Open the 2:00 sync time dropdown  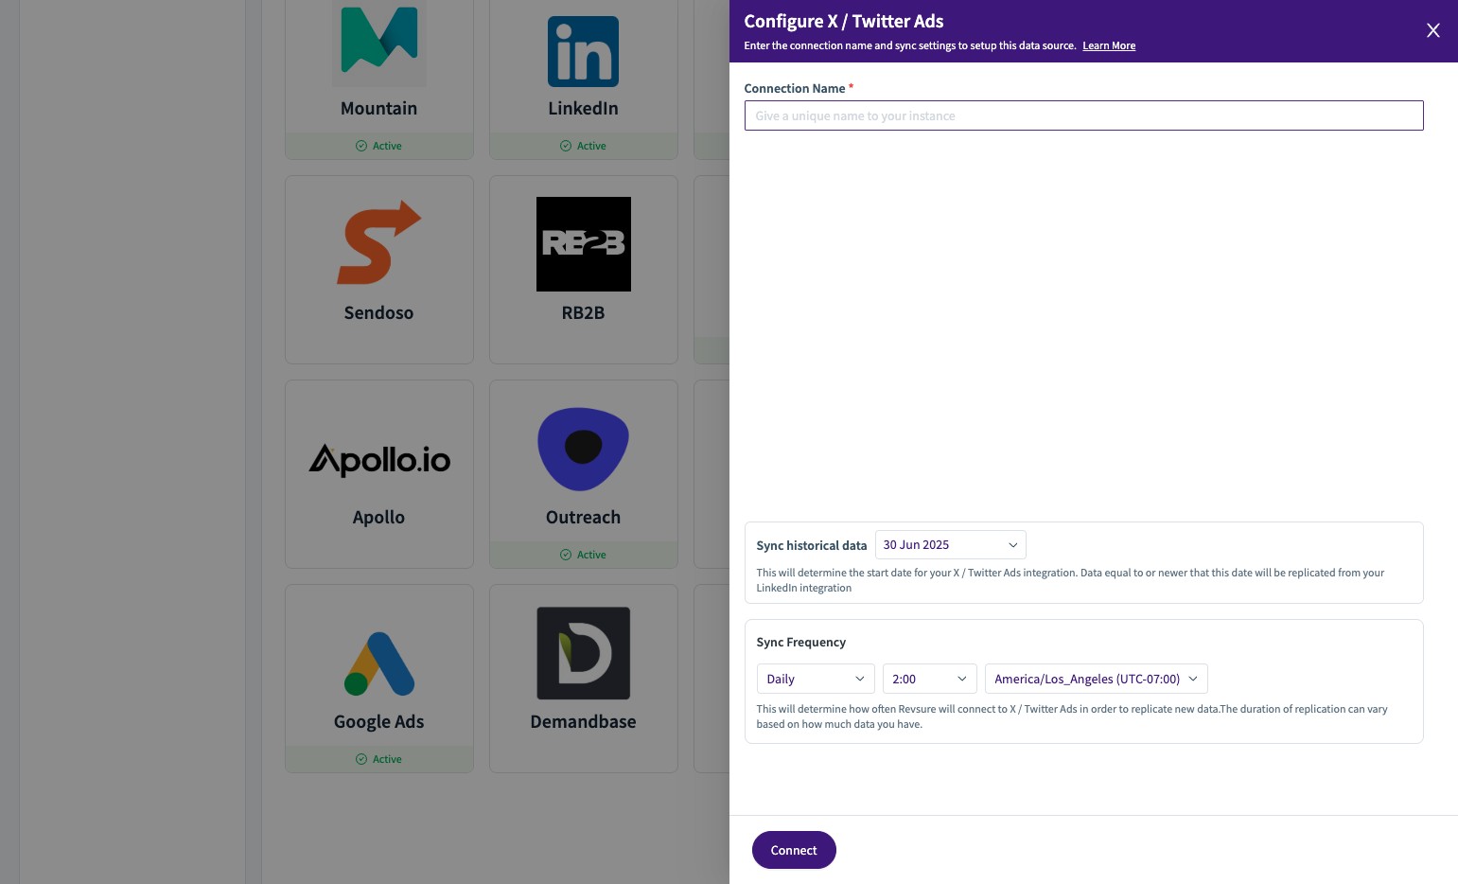tap(929, 679)
